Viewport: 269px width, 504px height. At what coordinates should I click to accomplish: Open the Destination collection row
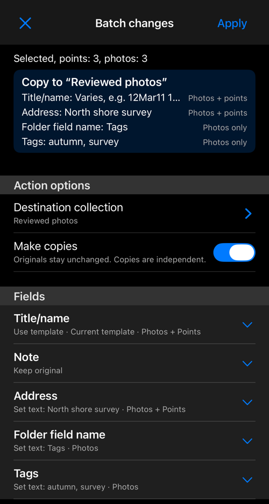(134, 214)
